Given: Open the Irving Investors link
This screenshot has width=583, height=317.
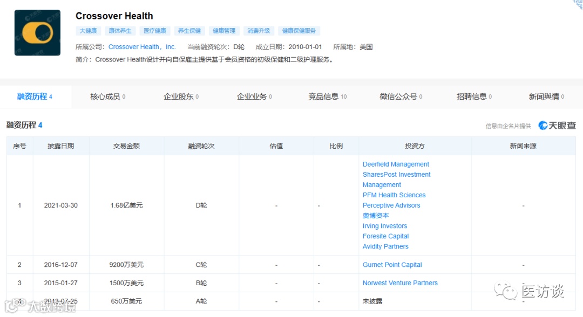Looking at the screenshot, I should (384, 226).
